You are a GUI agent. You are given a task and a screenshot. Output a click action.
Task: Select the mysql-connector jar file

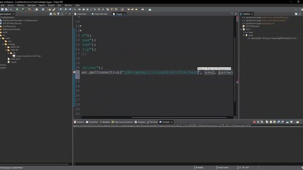(x=27, y=56)
